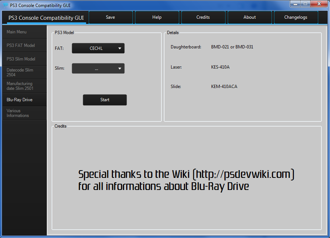330x238 pixels.
Task: Click the Slide: label
Action: click(176, 87)
